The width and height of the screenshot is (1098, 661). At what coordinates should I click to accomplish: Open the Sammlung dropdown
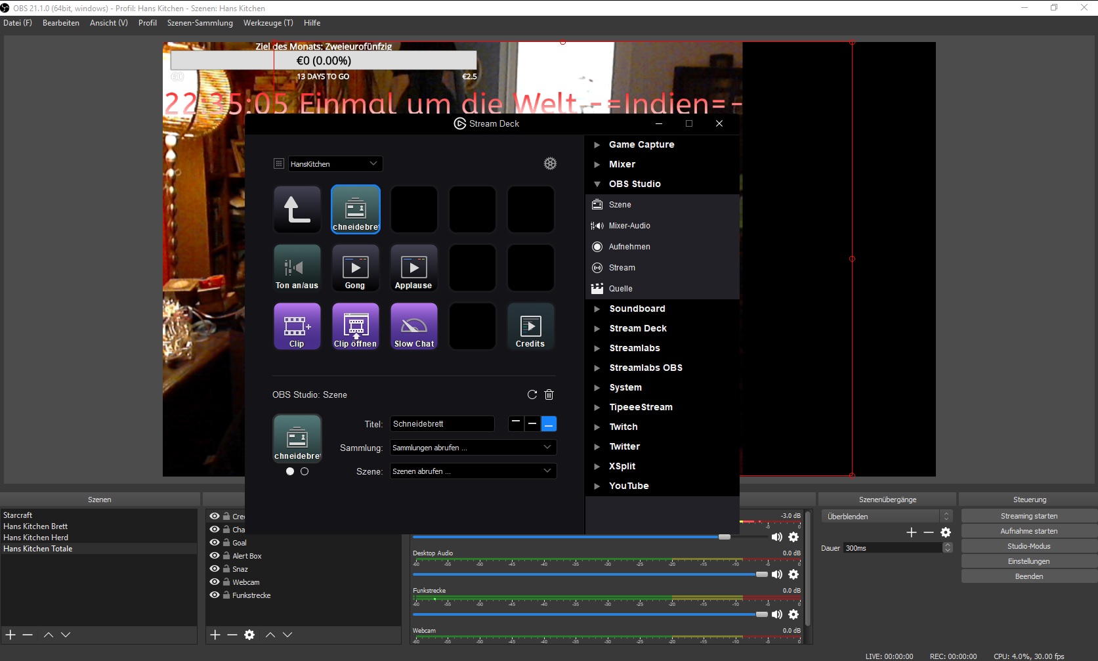473,448
